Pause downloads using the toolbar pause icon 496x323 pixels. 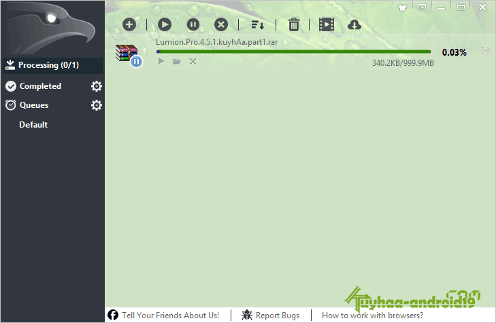coord(193,24)
